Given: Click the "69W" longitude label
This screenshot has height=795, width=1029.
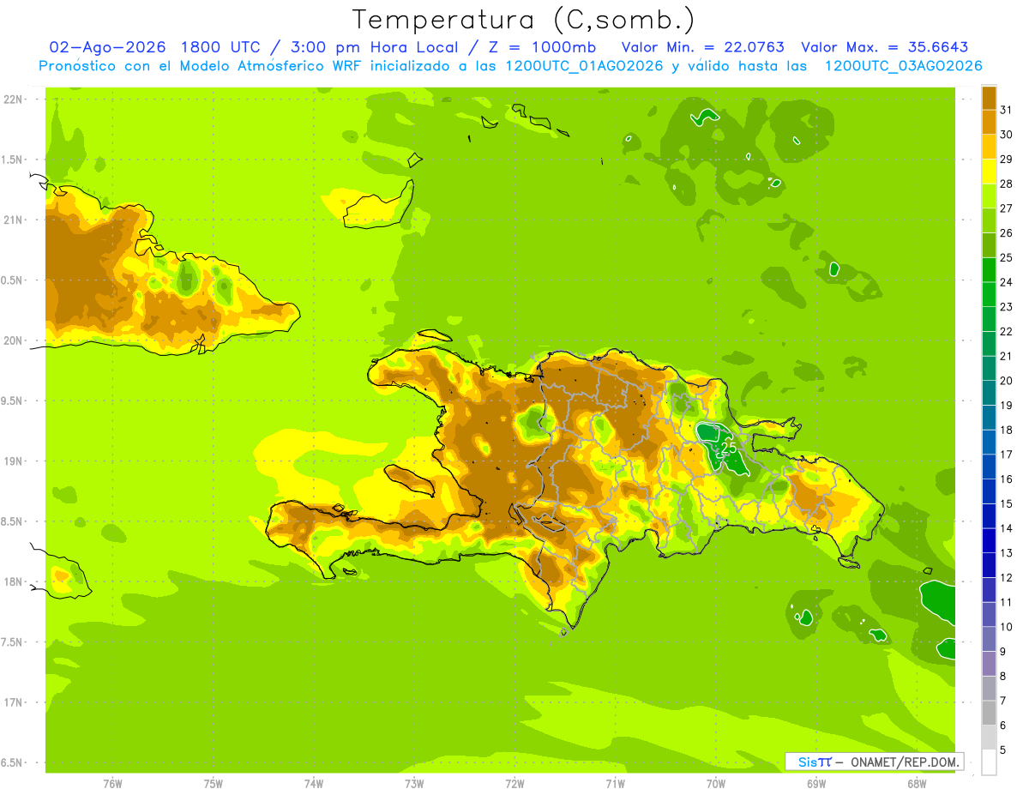Looking at the screenshot, I should (x=816, y=784).
